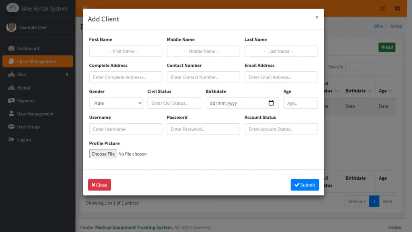
Task: Click the Example User profile thumbnail
Action: tap(11, 27)
